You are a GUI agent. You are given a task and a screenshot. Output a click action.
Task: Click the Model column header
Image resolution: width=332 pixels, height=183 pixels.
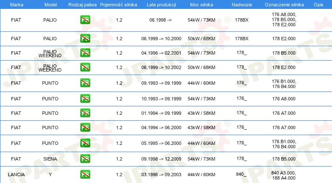pyautogui.click(x=51, y=5)
